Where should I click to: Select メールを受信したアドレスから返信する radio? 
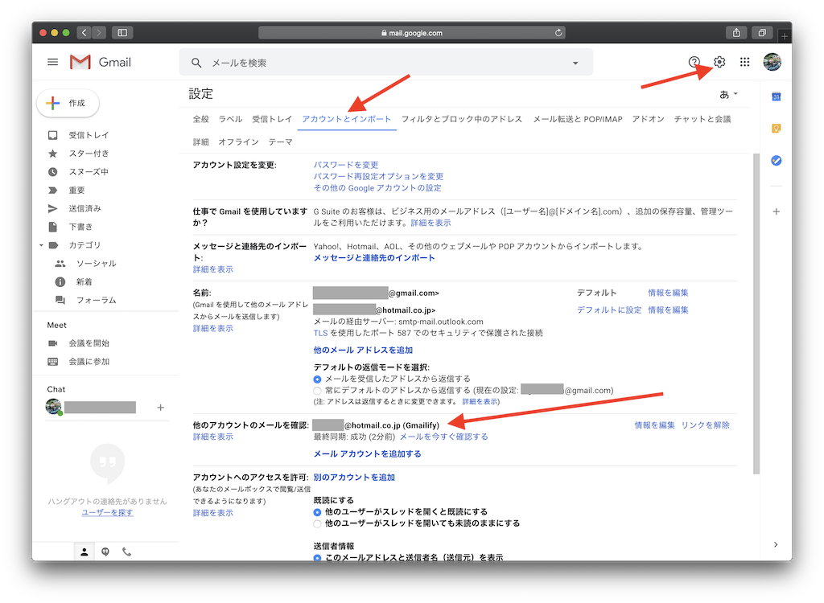point(317,379)
